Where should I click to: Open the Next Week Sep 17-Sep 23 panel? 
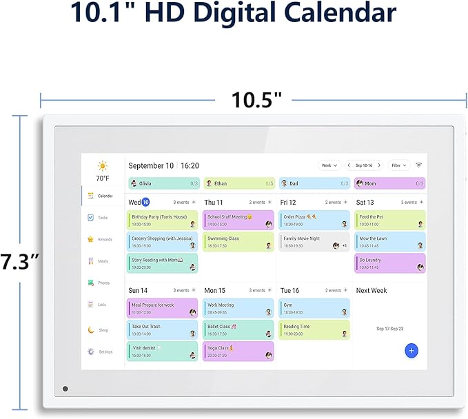point(390,329)
